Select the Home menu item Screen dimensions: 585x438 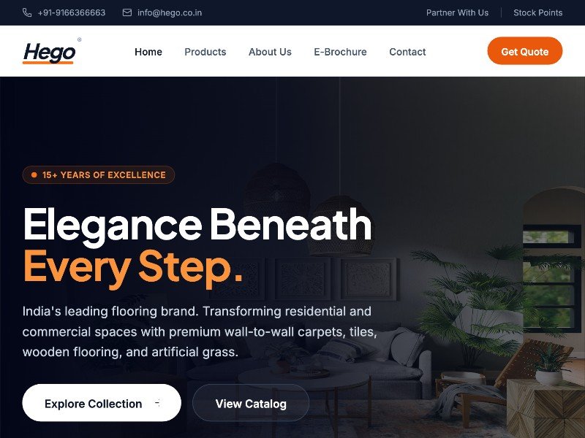pyautogui.click(x=148, y=52)
